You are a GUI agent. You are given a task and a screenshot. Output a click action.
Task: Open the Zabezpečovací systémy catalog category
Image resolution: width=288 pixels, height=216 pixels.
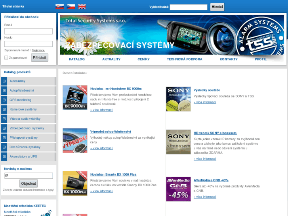(x=27, y=128)
